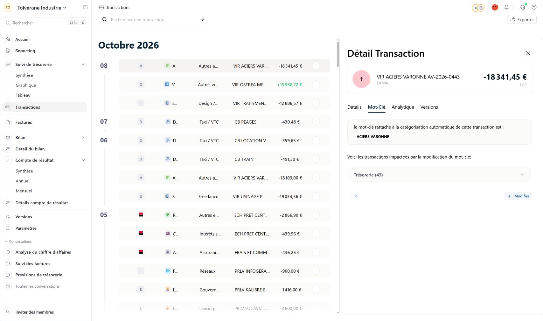Click the Exporter button
This screenshot has height=321, width=543.
click(522, 20)
